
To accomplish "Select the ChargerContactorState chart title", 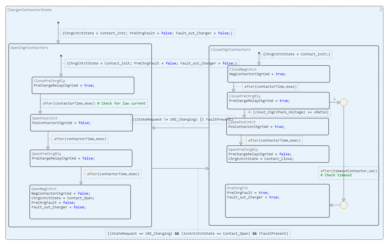I will [x=29, y=10].
